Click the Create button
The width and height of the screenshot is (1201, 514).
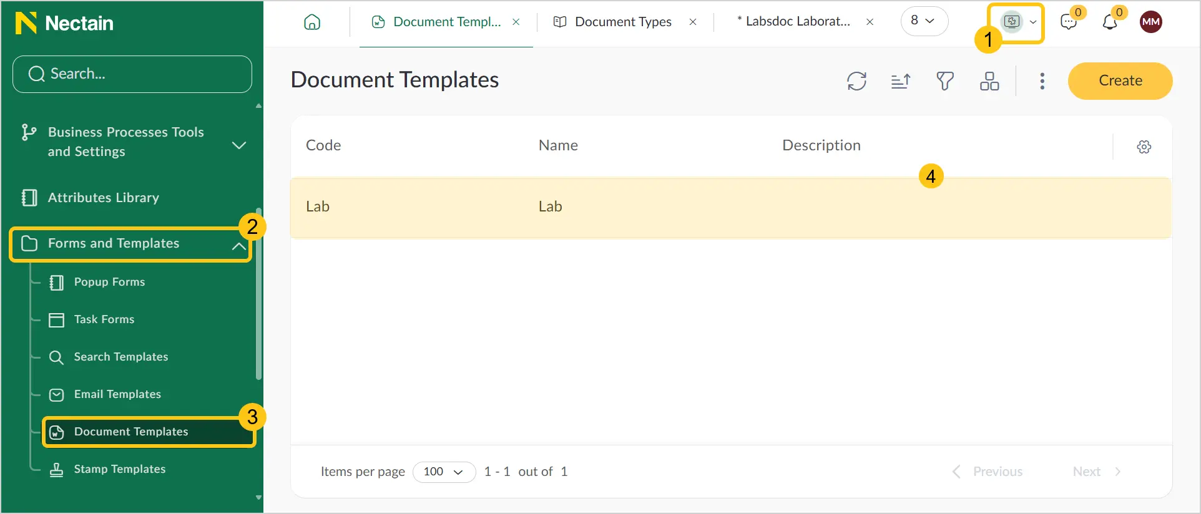click(1120, 81)
